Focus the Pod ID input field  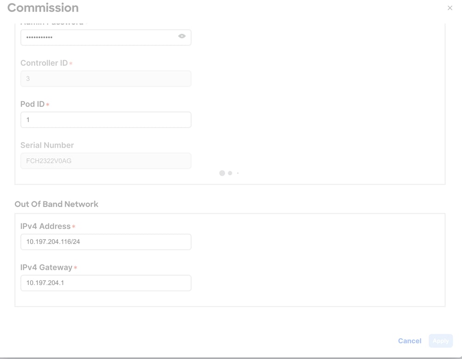tap(105, 120)
